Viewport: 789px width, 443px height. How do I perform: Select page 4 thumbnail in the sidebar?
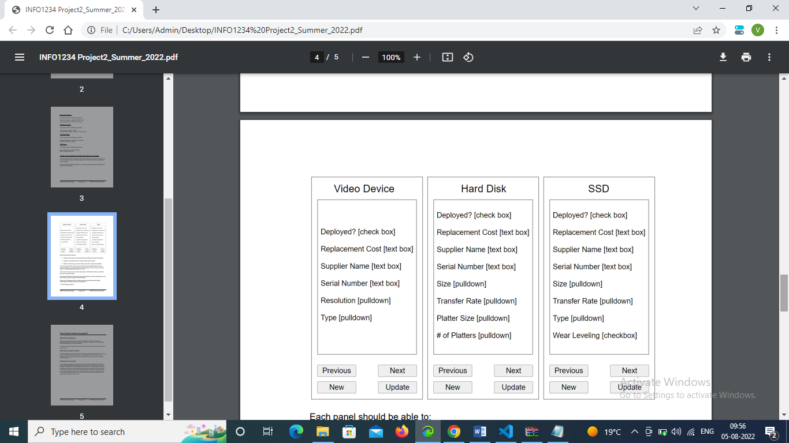(82, 256)
